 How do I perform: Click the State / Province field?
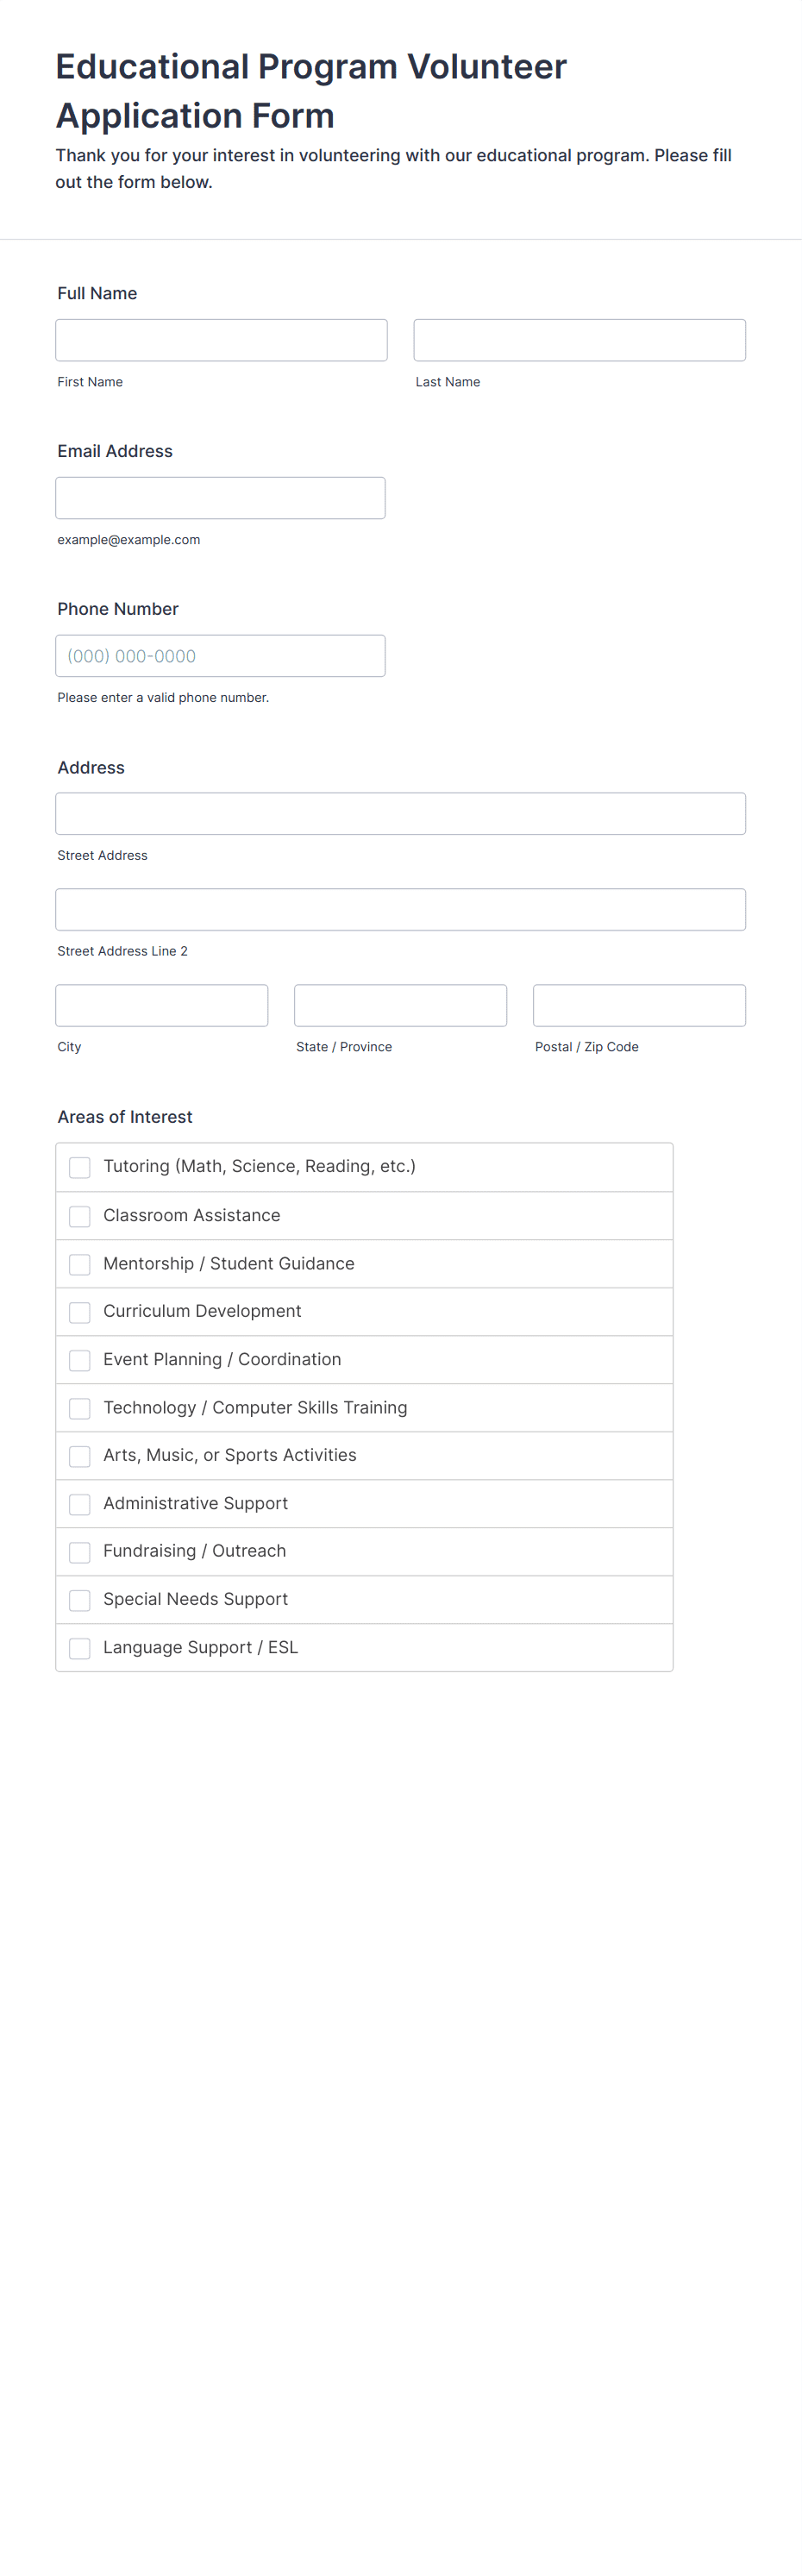click(400, 1005)
